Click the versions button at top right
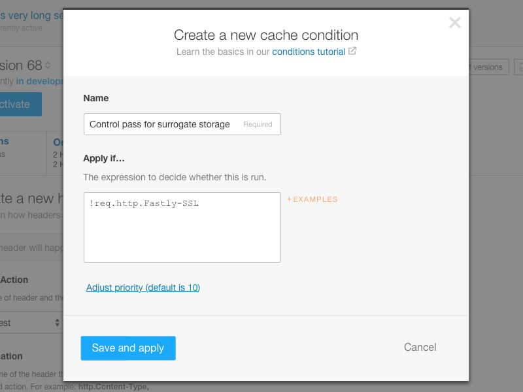 (486, 67)
